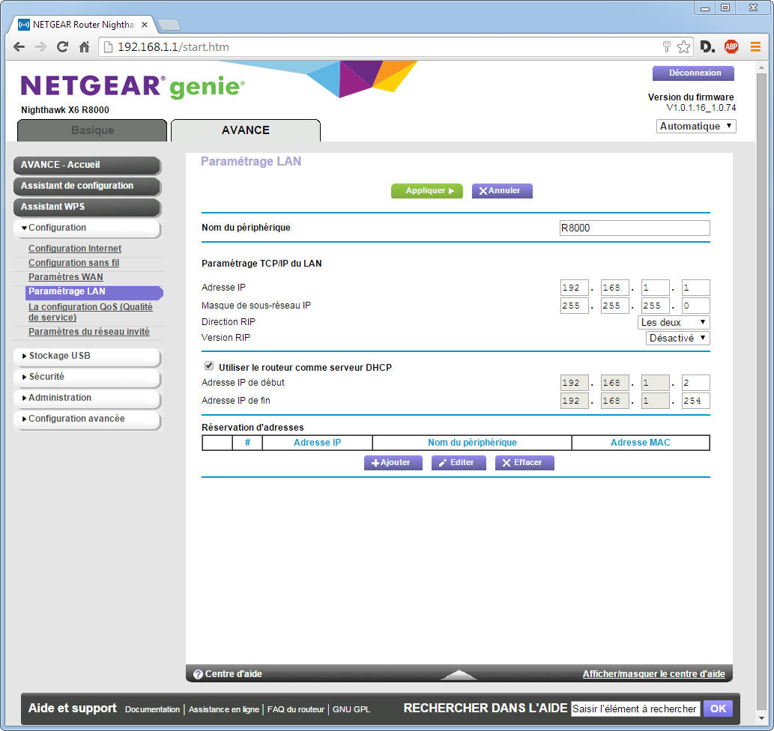Open the Automatique language dropdown
This screenshot has width=774, height=731.
[x=696, y=127]
